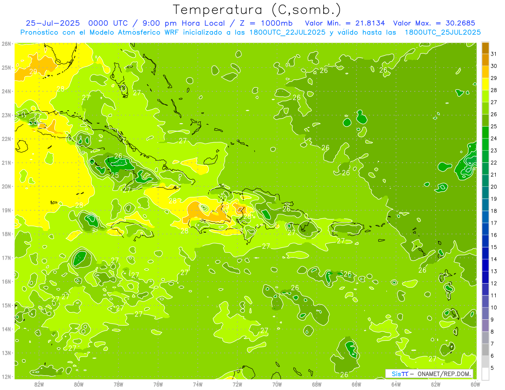Click the '16N' latitude axis label
This screenshot has height=390, width=505.
[x=6, y=282]
